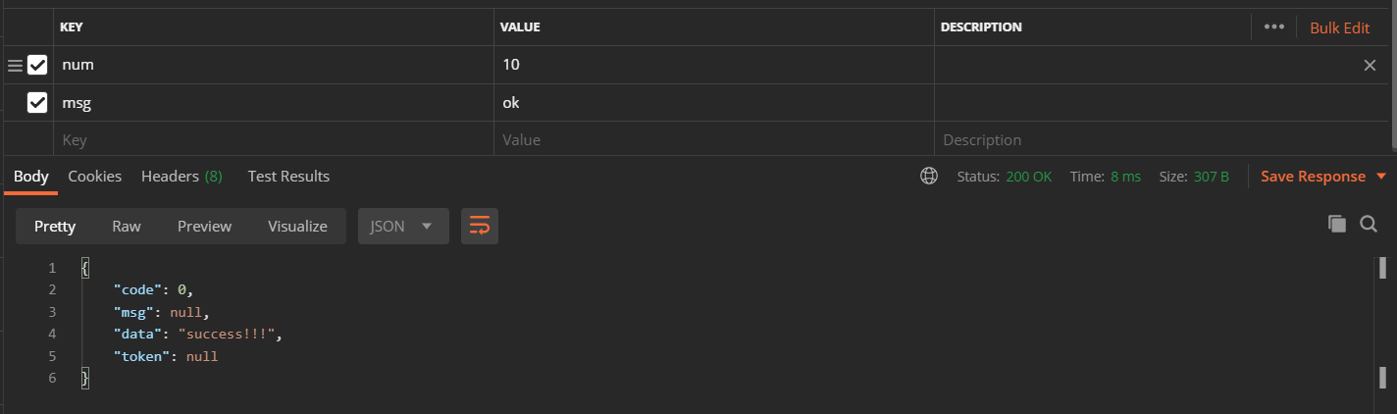1397x414 pixels.
Task: Open the three-dots column options menu
Action: click(x=1274, y=26)
